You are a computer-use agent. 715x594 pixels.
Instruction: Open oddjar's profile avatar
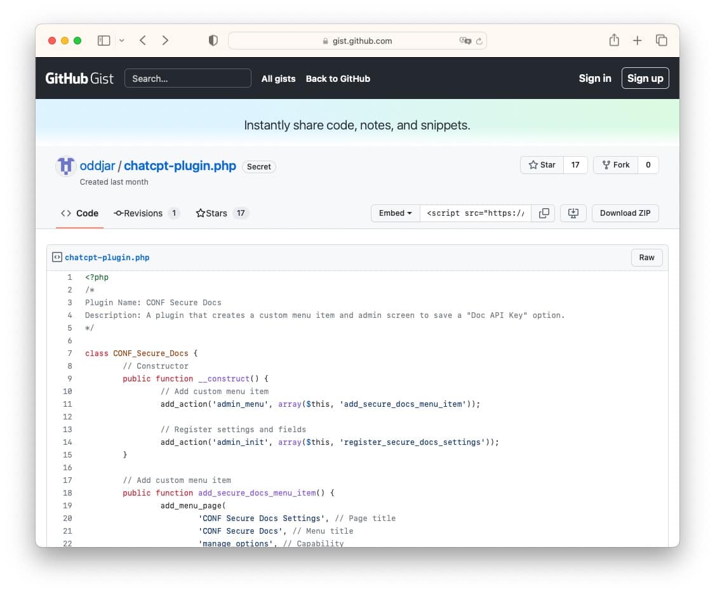64,166
